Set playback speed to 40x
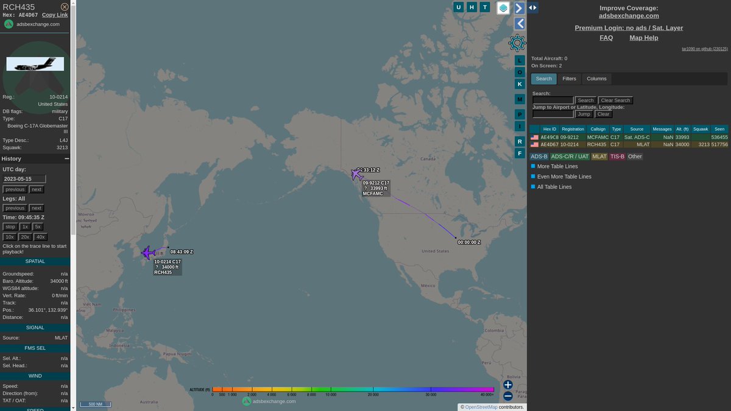731x411 pixels. [40, 237]
